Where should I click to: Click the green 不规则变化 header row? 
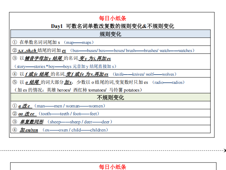[110, 98]
